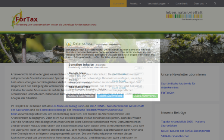This screenshot has width=224, height=140.
Task: Open the Saarländische Akademie für Artenkenntnis link
Action: pos(178,85)
